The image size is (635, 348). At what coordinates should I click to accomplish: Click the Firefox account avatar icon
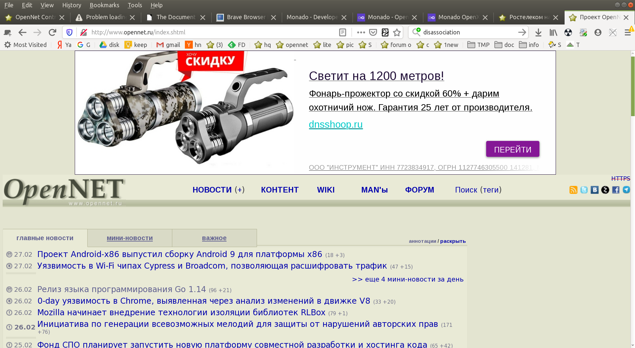pos(598,32)
